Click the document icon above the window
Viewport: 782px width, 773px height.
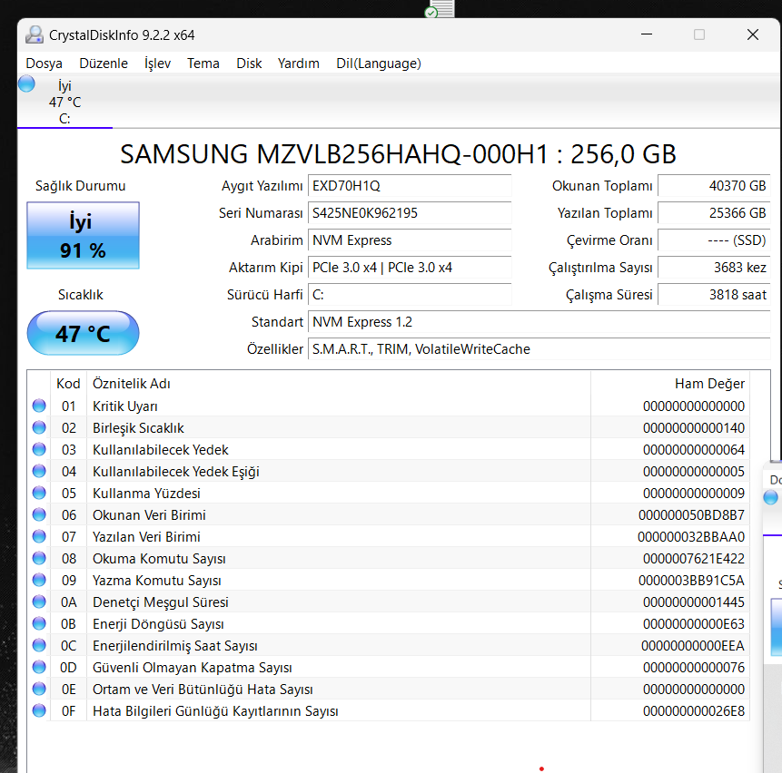pos(439,8)
